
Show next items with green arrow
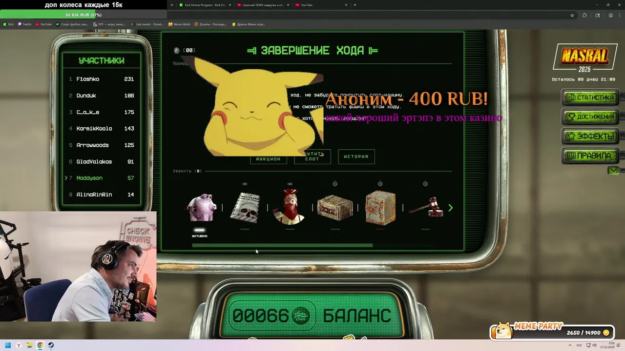[x=450, y=208]
